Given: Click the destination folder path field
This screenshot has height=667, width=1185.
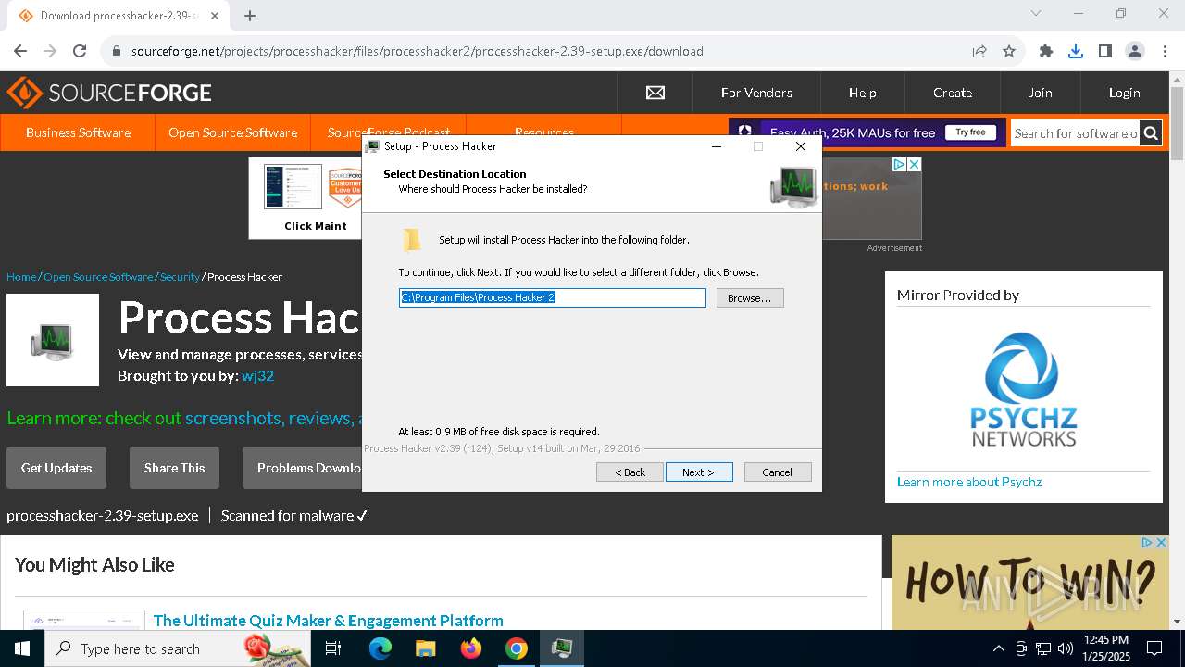Looking at the screenshot, I should click(x=553, y=297).
